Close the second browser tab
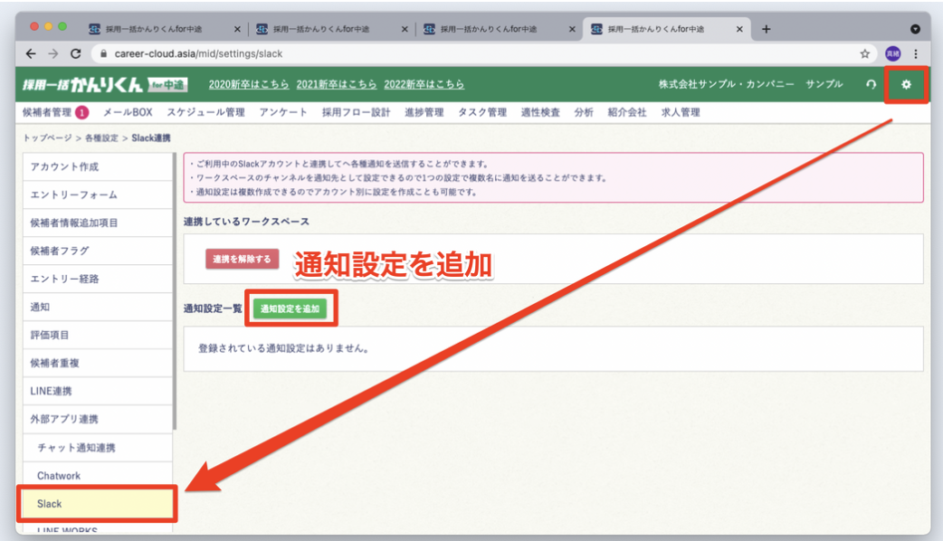 click(405, 29)
